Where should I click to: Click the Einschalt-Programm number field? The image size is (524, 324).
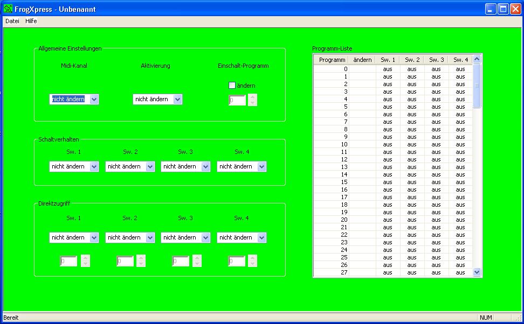[237, 100]
